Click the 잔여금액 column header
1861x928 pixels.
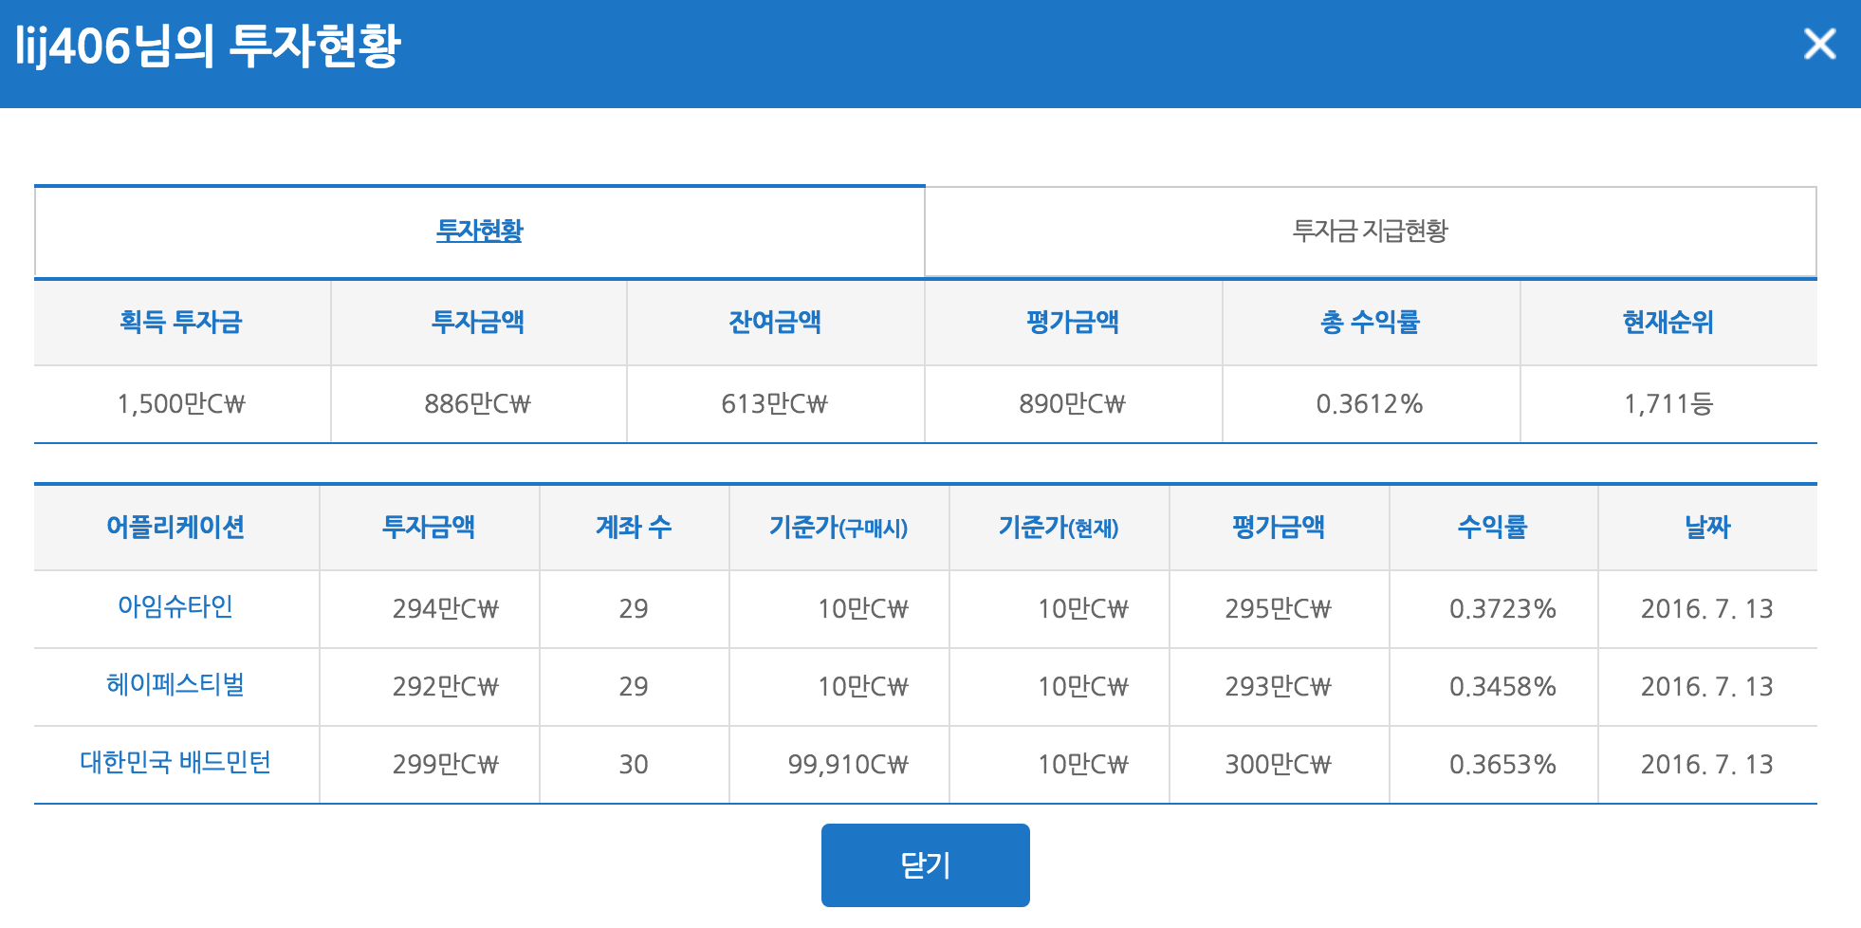tap(775, 323)
